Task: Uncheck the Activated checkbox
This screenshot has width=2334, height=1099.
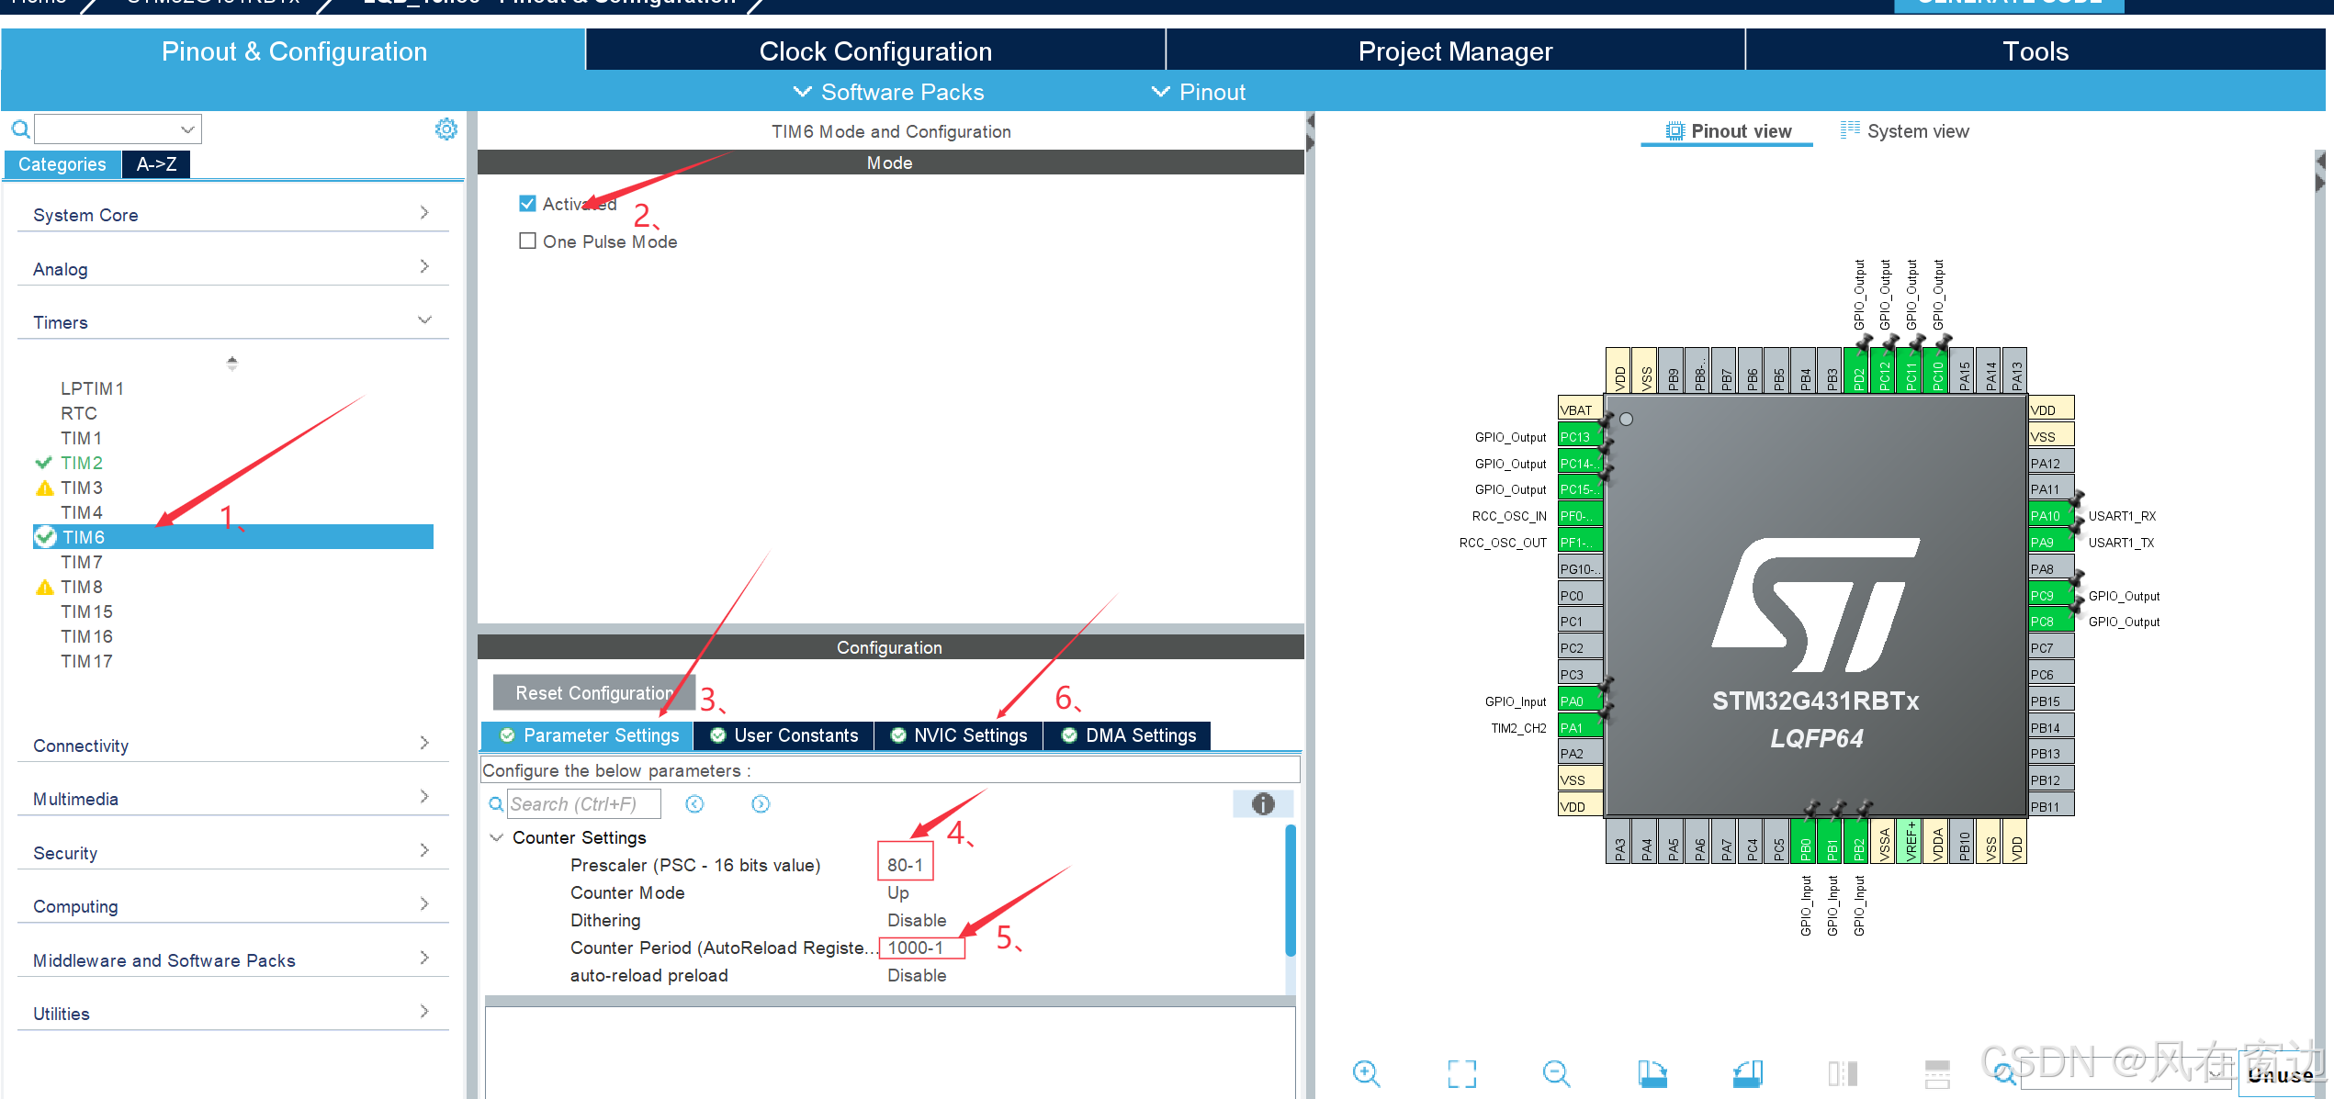Action: point(528,204)
